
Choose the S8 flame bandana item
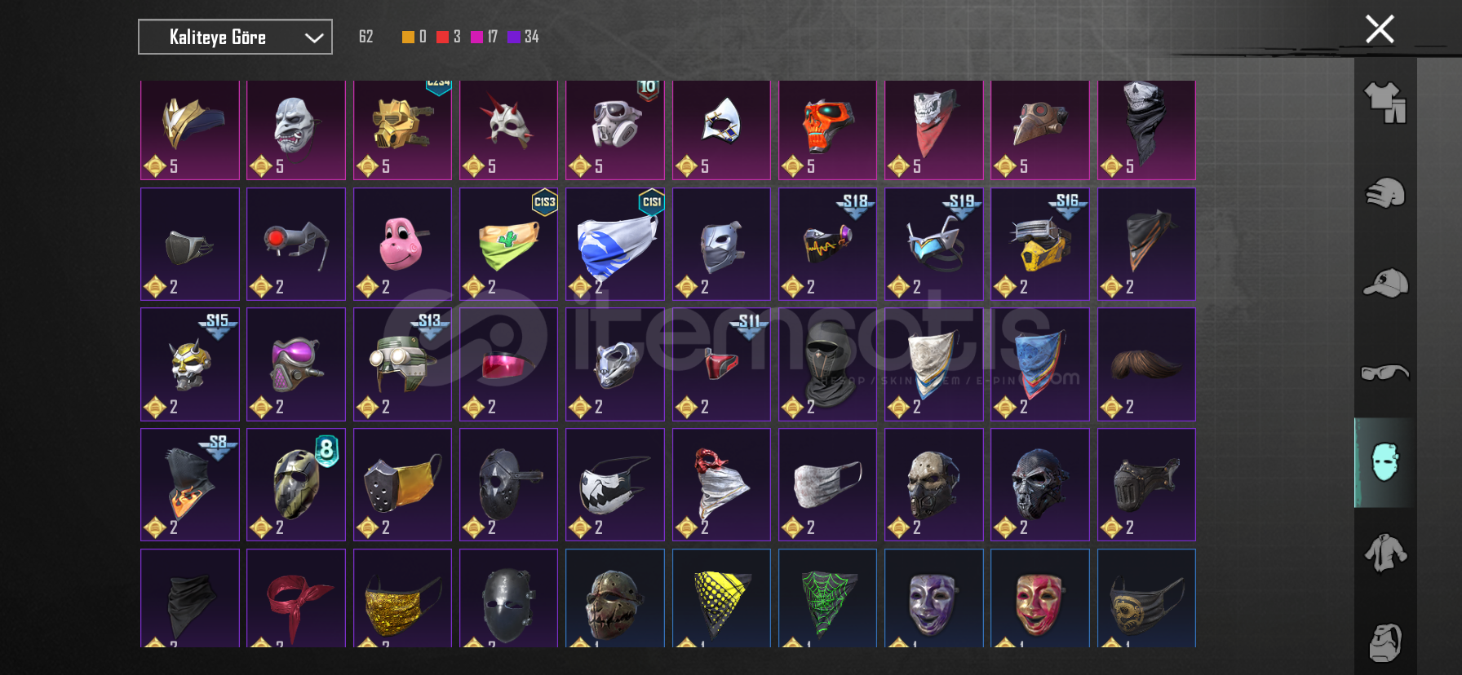pos(190,484)
